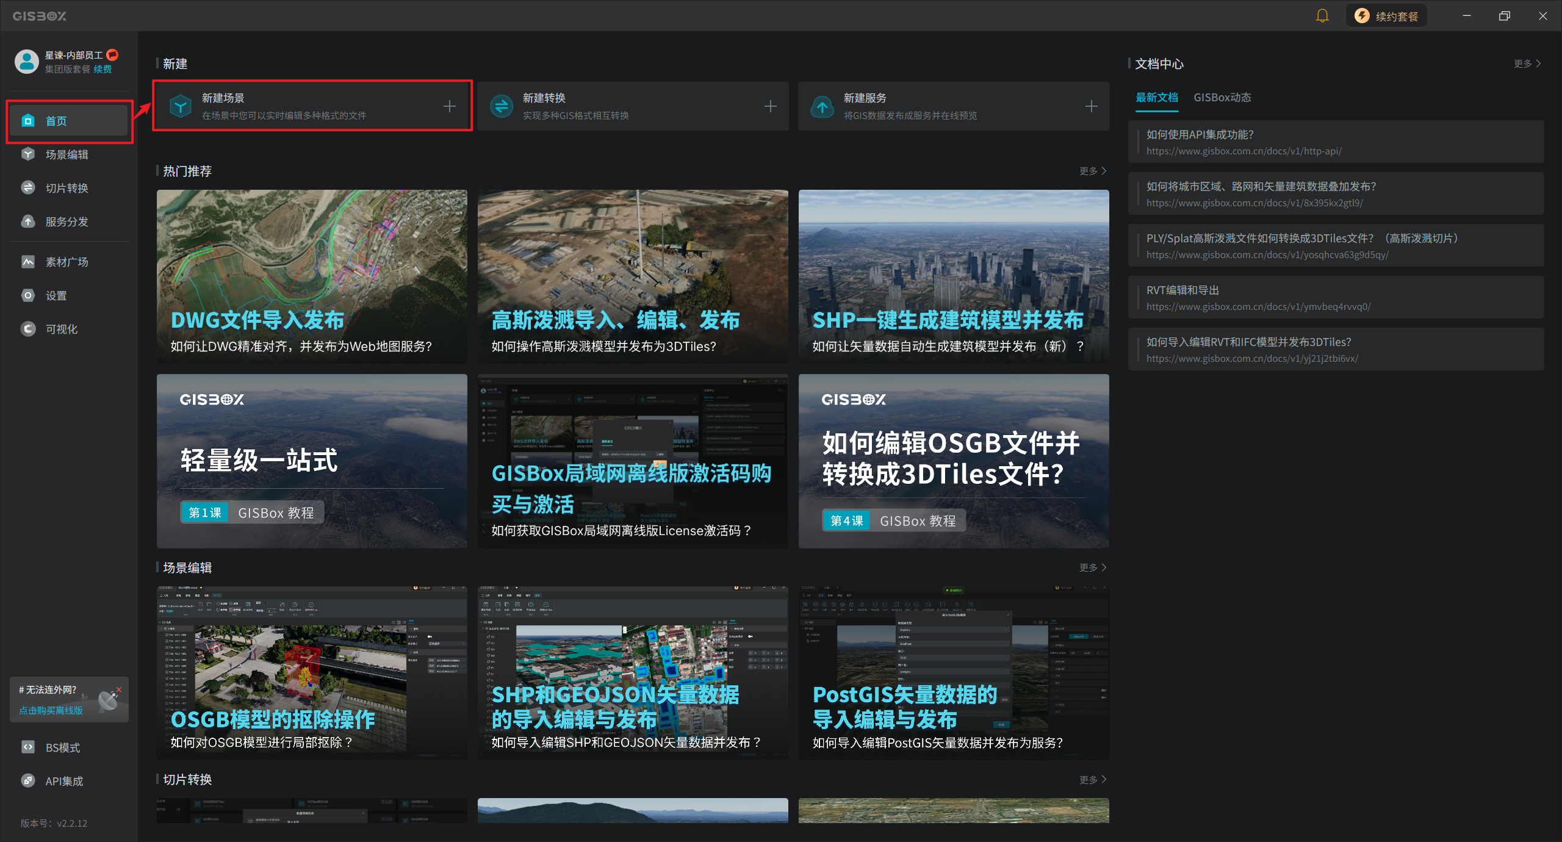1562x842 pixels.
Task: Click the 场景编辑 cube icon
Action: click(28, 154)
